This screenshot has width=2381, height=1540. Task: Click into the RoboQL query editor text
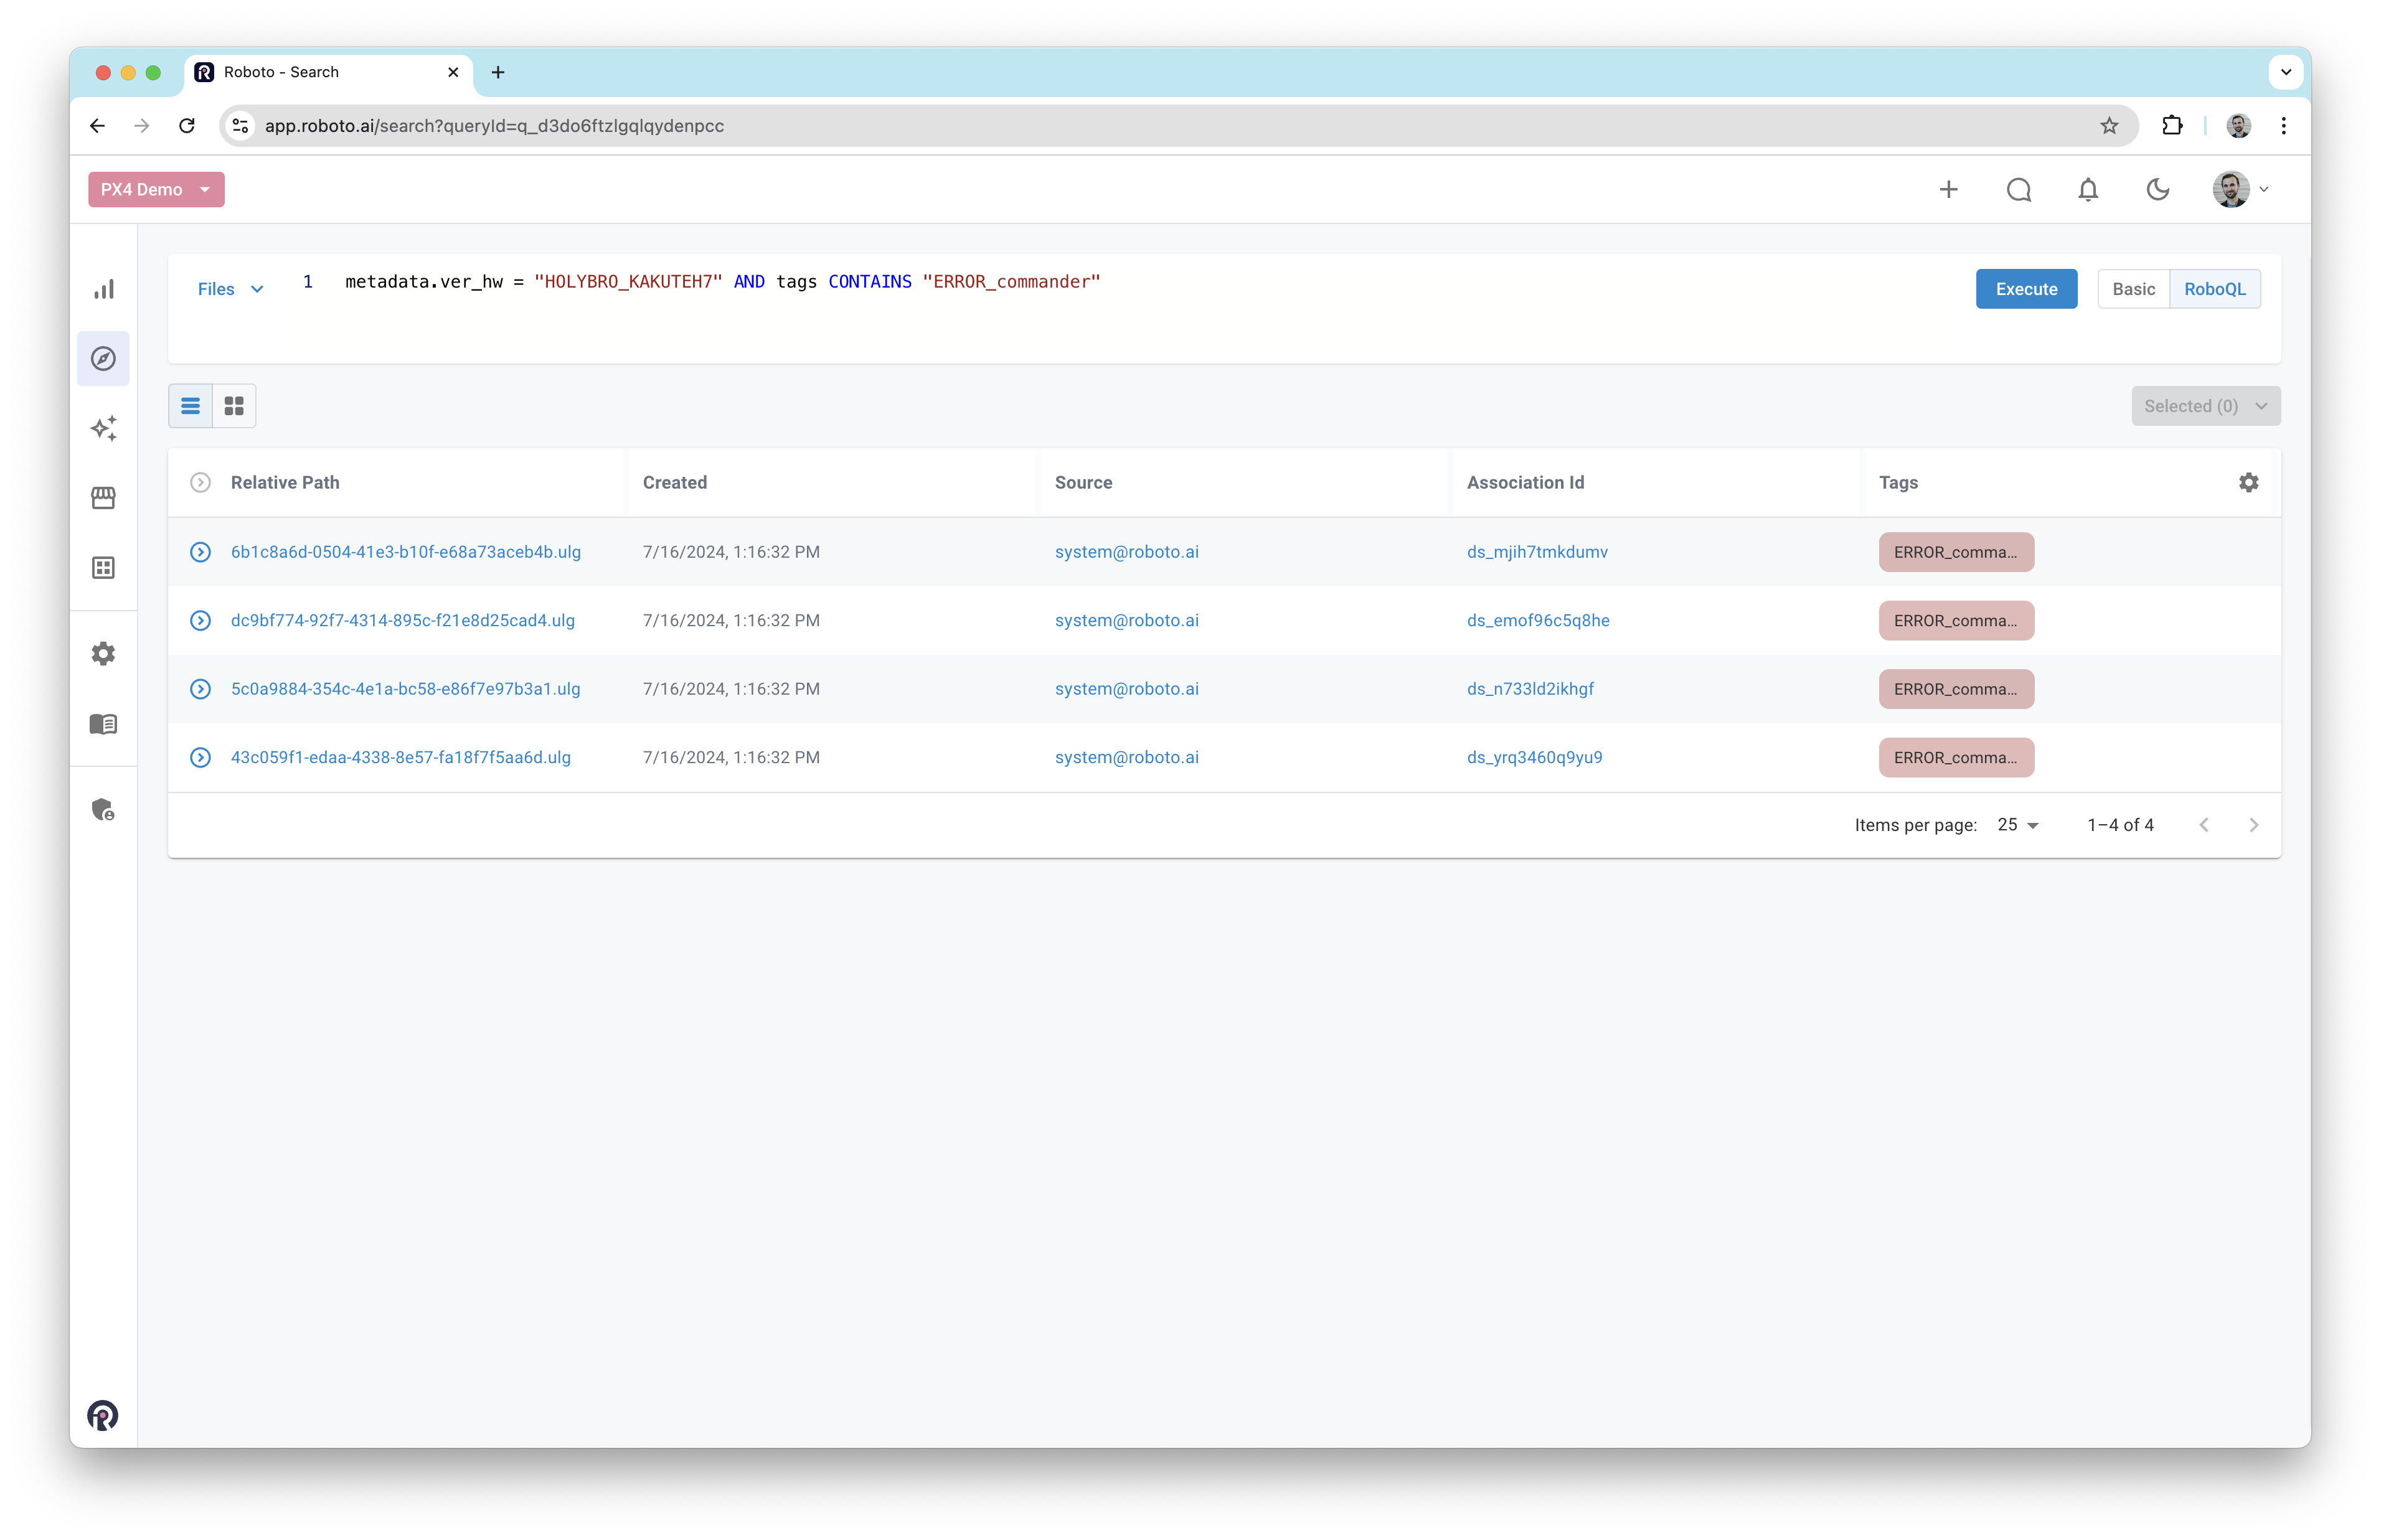[721, 282]
